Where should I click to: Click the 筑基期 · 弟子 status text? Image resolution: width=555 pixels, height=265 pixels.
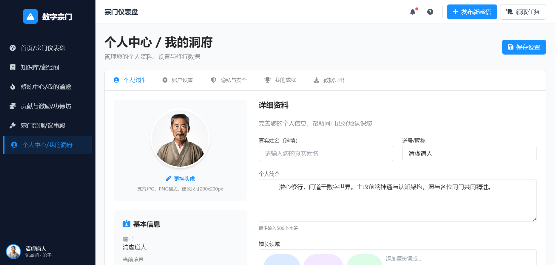coord(38,255)
